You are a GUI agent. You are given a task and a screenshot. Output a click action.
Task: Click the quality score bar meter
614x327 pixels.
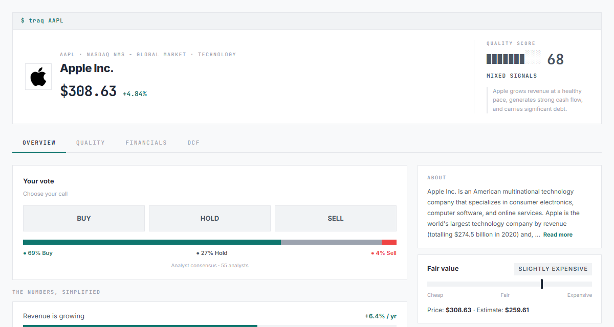(514, 59)
